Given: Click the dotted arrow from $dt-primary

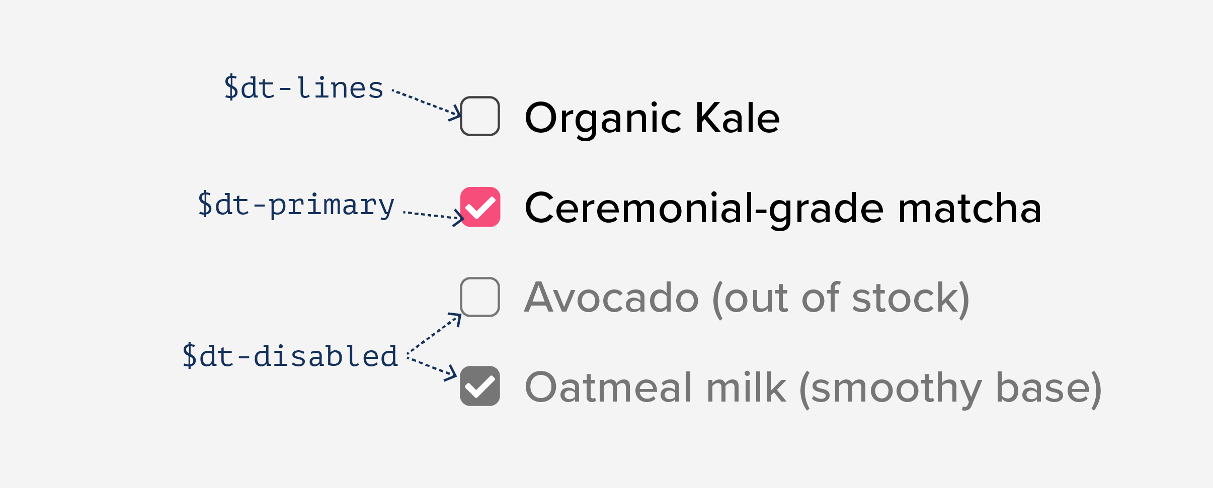Looking at the screenshot, I should (x=433, y=215).
